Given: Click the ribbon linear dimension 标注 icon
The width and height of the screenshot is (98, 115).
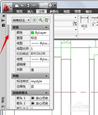Looking at the screenshot, I should (84, 20).
